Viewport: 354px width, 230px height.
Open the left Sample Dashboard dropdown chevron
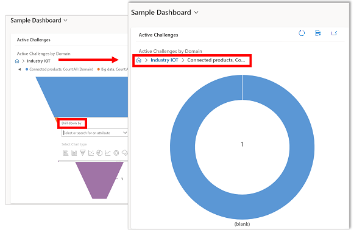pyautogui.click(x=65, y=21)
